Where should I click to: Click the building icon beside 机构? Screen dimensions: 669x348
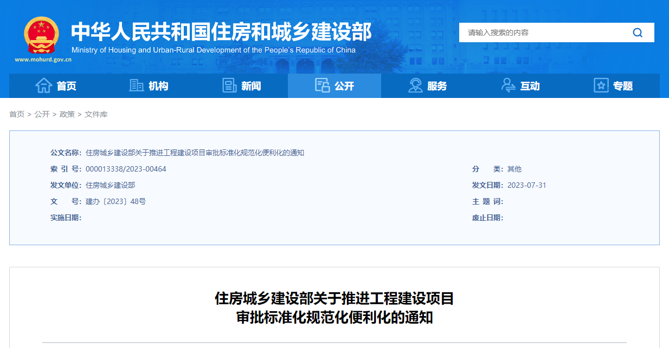(136, 86)
